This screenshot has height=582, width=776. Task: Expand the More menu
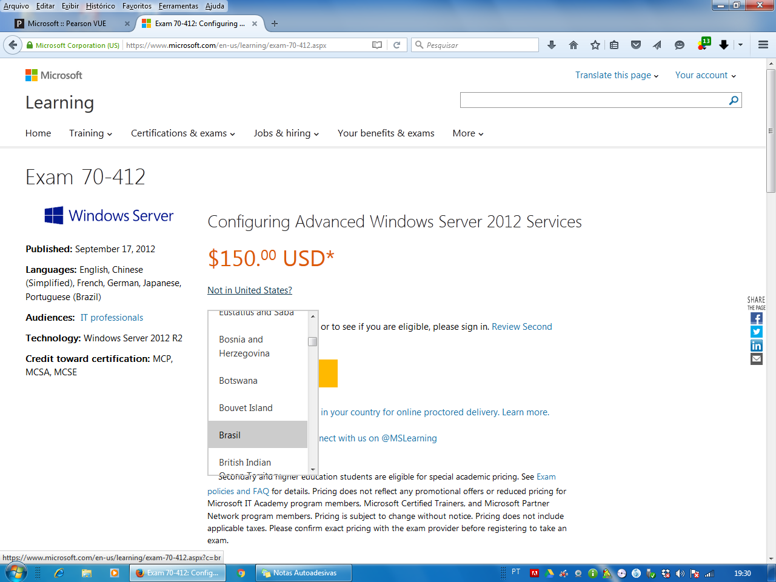coord(468,133)
